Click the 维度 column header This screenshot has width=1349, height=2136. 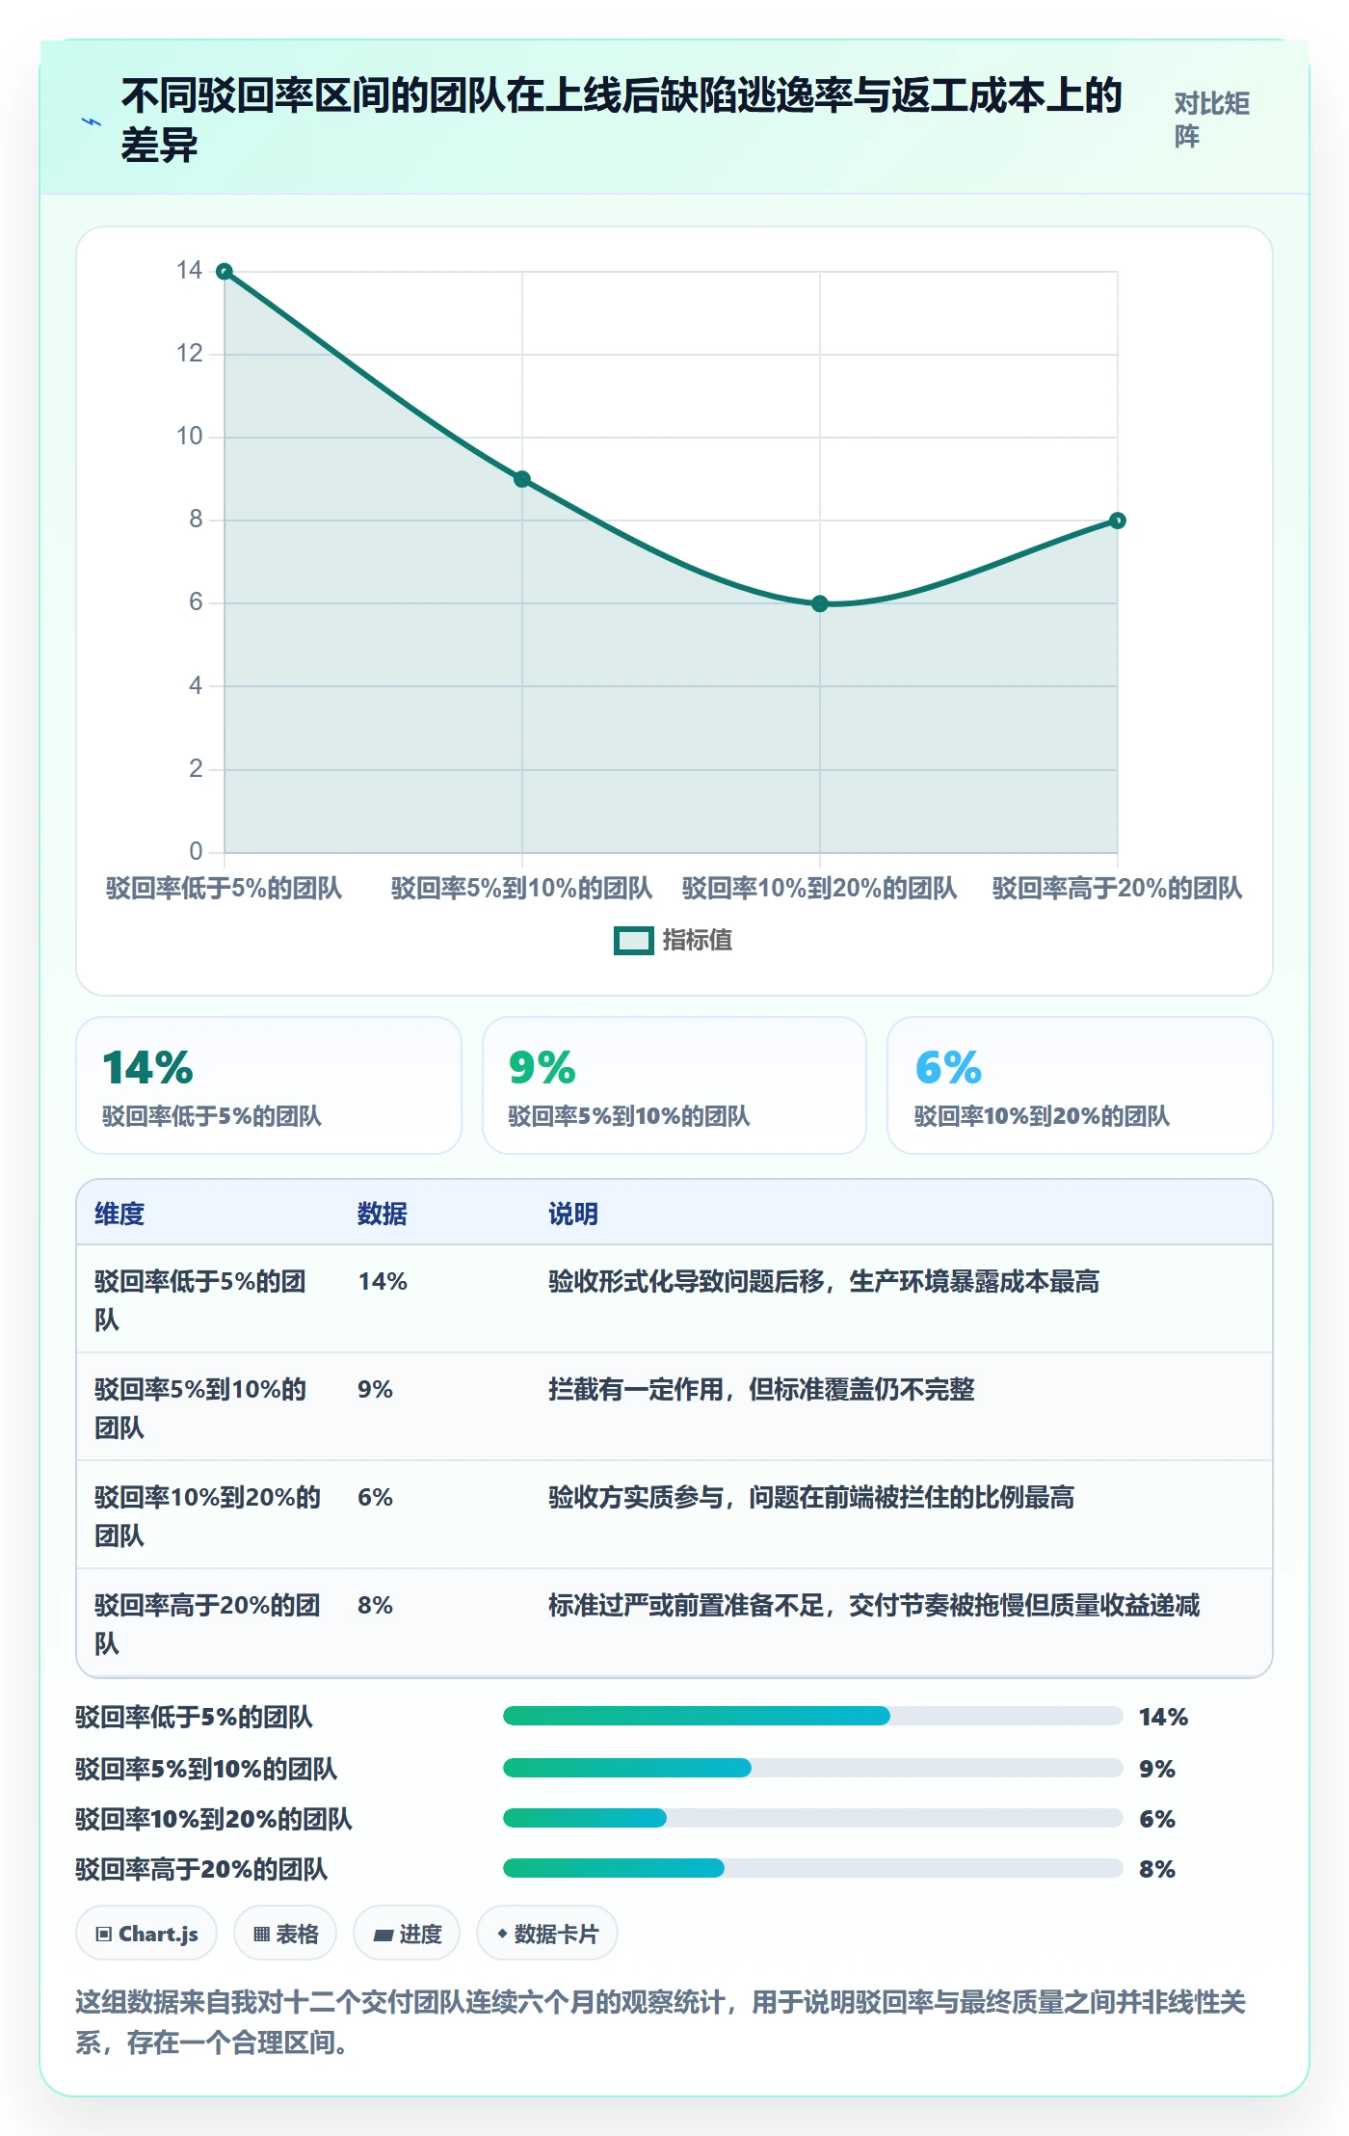click(119, 1214)
